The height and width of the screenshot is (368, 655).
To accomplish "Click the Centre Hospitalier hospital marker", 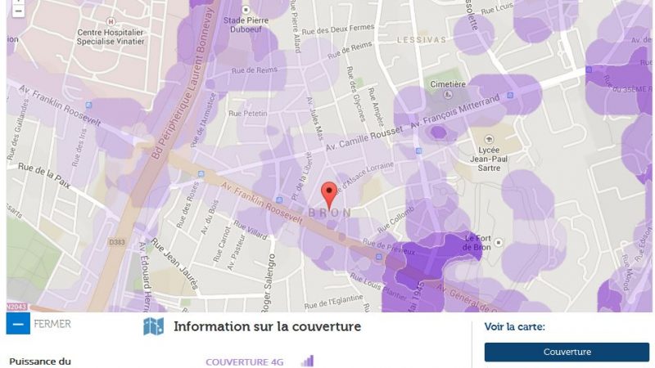I will [x=111, y=21].
